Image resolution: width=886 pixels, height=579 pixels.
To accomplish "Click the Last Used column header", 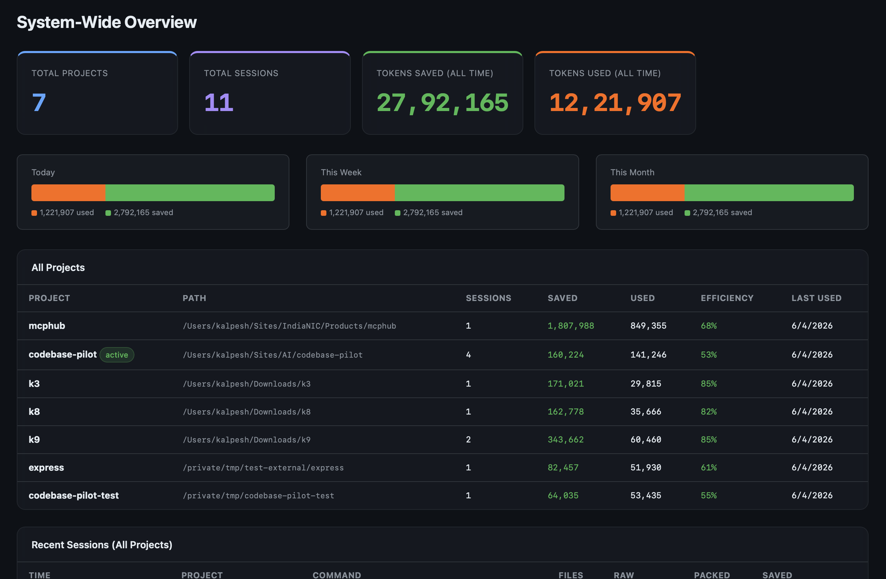I will [816, 298].
